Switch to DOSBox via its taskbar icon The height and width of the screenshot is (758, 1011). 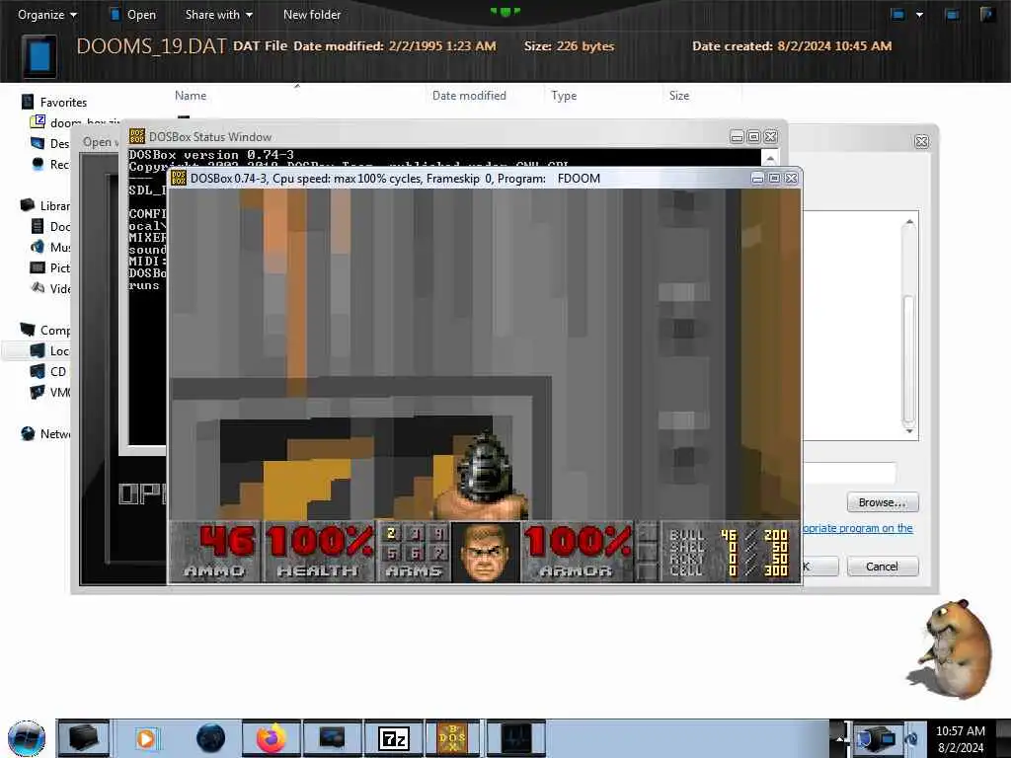pyautogui.click(x=452, y=738)
